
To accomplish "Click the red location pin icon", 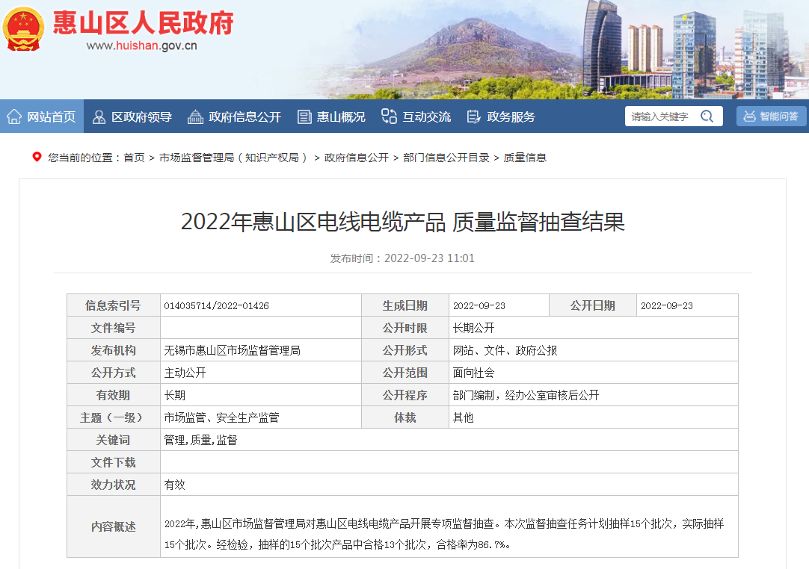I will (37, 157).
